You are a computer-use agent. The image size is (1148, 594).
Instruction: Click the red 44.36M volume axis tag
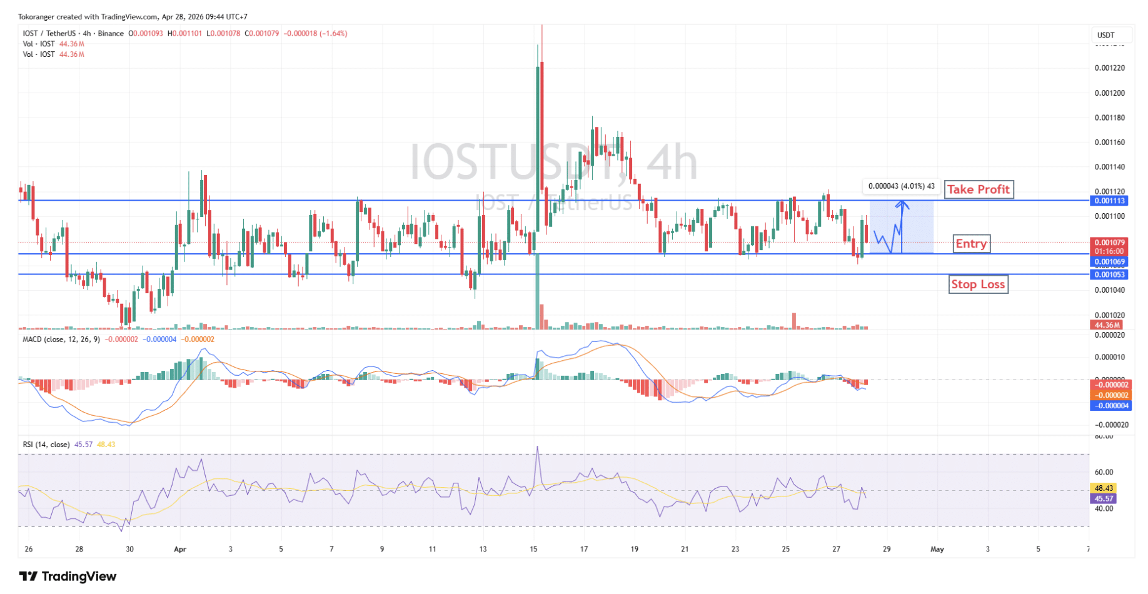[x=1106, y=325]
